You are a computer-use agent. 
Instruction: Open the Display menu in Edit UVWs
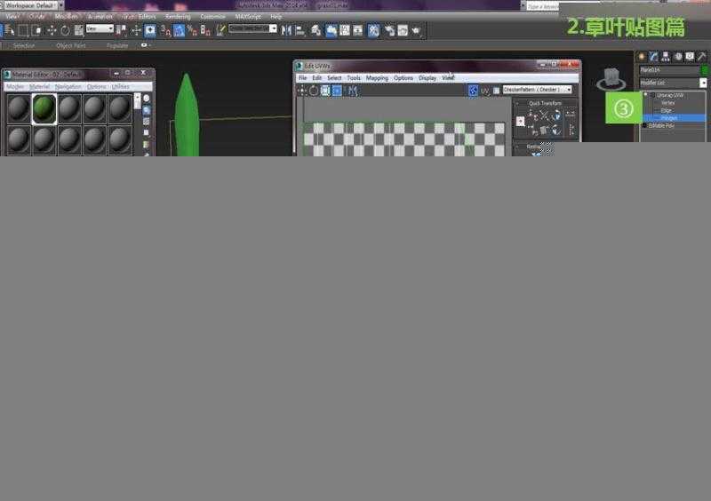pos(427,78)
